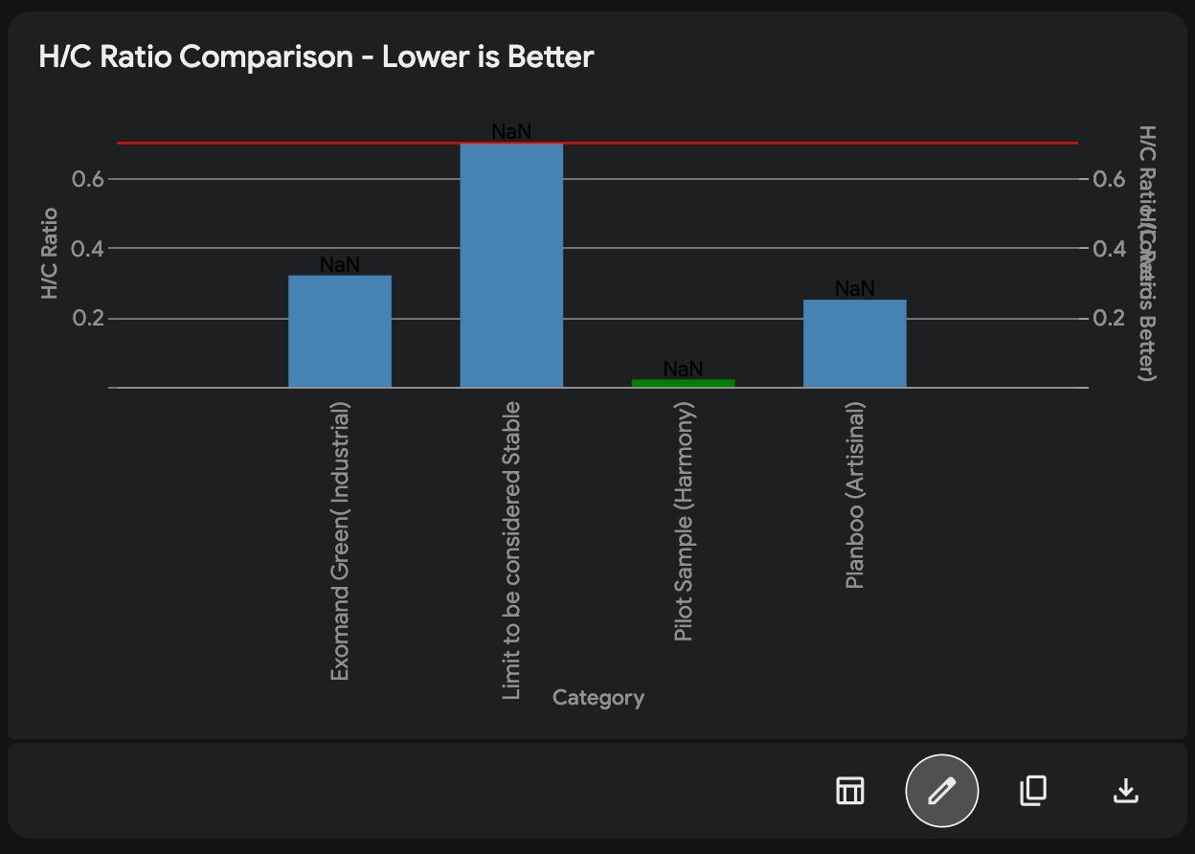Click the Planboo (Artisinal) bar

853,342
